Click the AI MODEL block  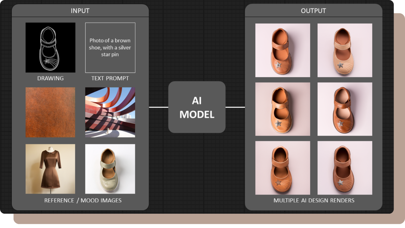coord(197,107)
